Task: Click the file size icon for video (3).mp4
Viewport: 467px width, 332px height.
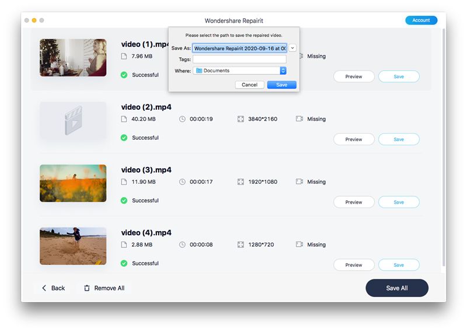Action: tap(124, 182)
